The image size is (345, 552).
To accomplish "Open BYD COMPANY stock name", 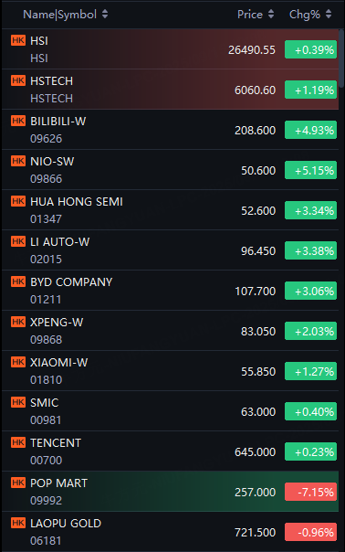I will tap(71, 282).
